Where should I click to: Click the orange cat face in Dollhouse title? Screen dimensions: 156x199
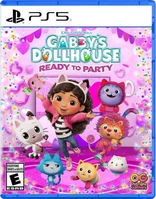click(x=45, y=58)
